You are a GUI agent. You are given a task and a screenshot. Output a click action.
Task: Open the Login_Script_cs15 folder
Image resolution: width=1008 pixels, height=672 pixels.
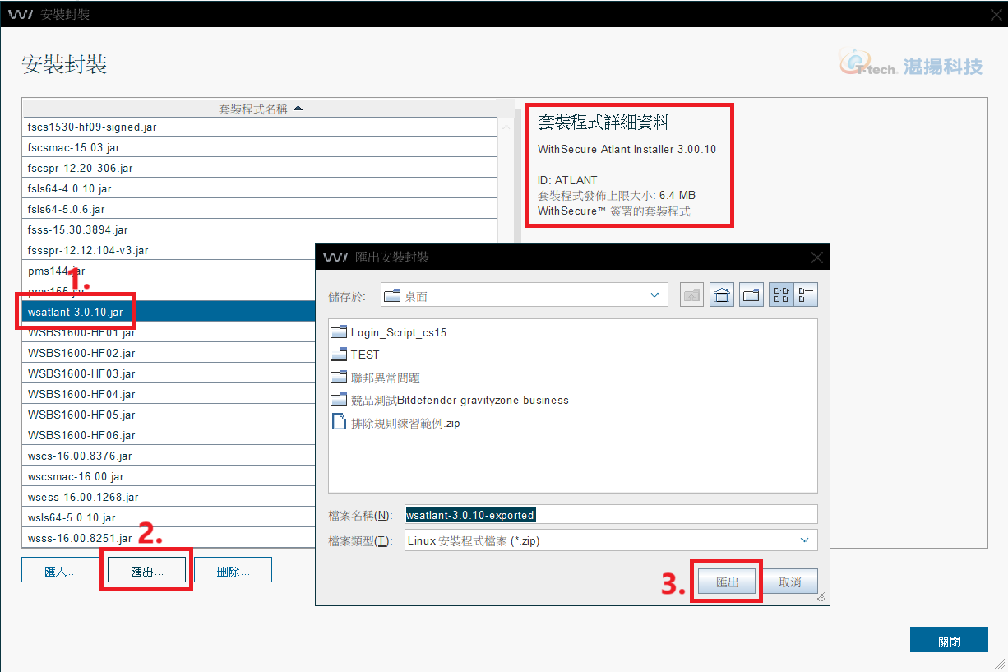point(388,332)
